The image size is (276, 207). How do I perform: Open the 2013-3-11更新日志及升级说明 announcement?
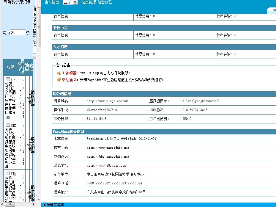point(105,73)
